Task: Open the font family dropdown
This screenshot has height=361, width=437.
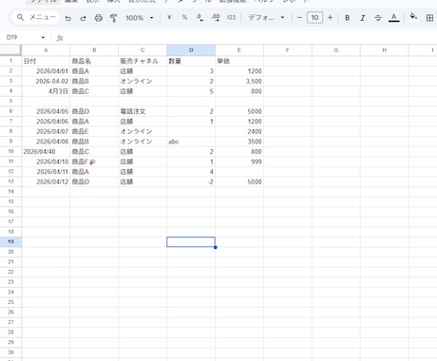Action: 266,18
